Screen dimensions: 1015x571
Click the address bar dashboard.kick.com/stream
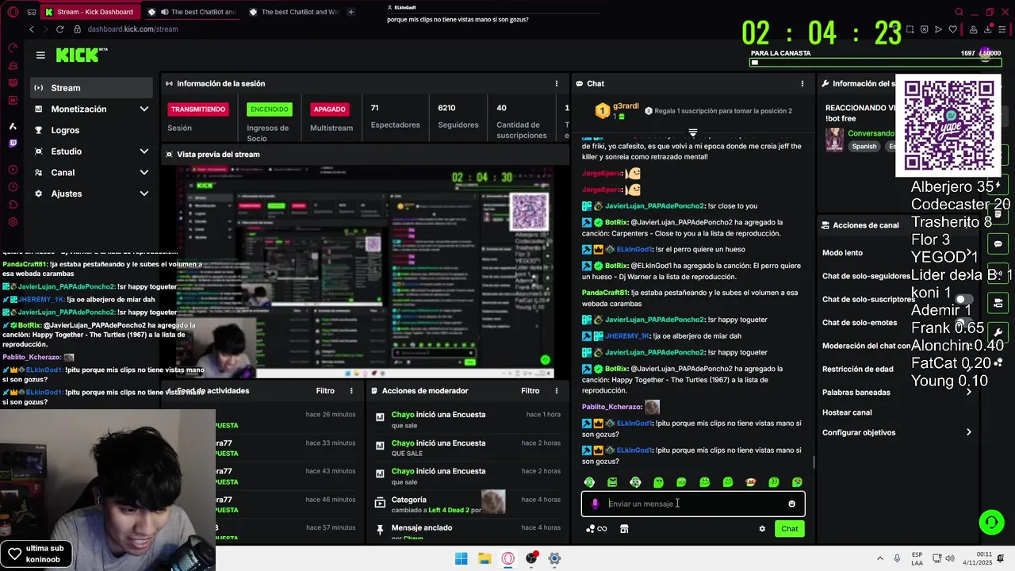tap(133, 29)
